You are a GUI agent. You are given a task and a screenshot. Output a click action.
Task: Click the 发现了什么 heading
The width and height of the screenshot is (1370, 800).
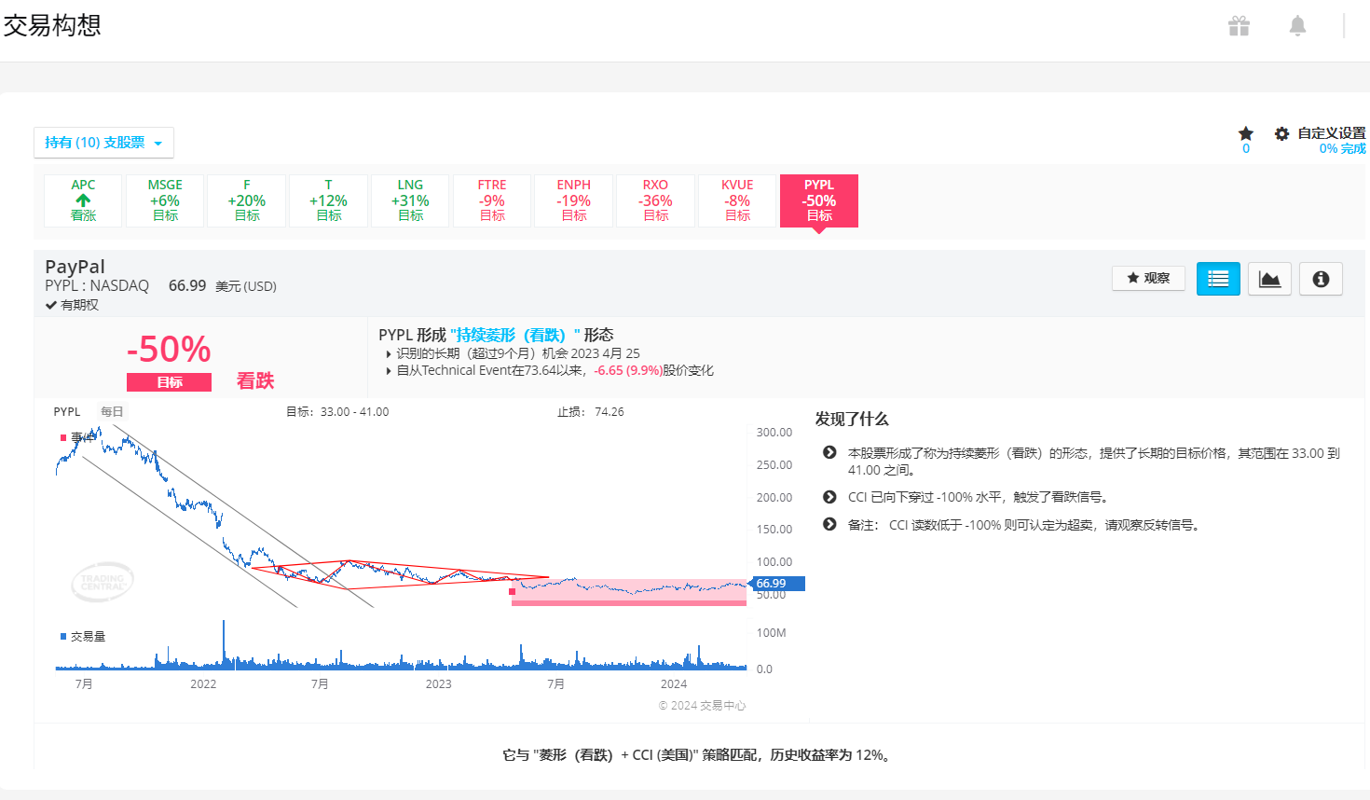coord(852,419)
